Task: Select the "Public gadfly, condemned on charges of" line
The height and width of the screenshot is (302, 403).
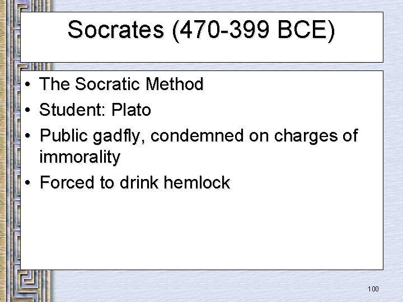Action: click(x=199, y=136)
